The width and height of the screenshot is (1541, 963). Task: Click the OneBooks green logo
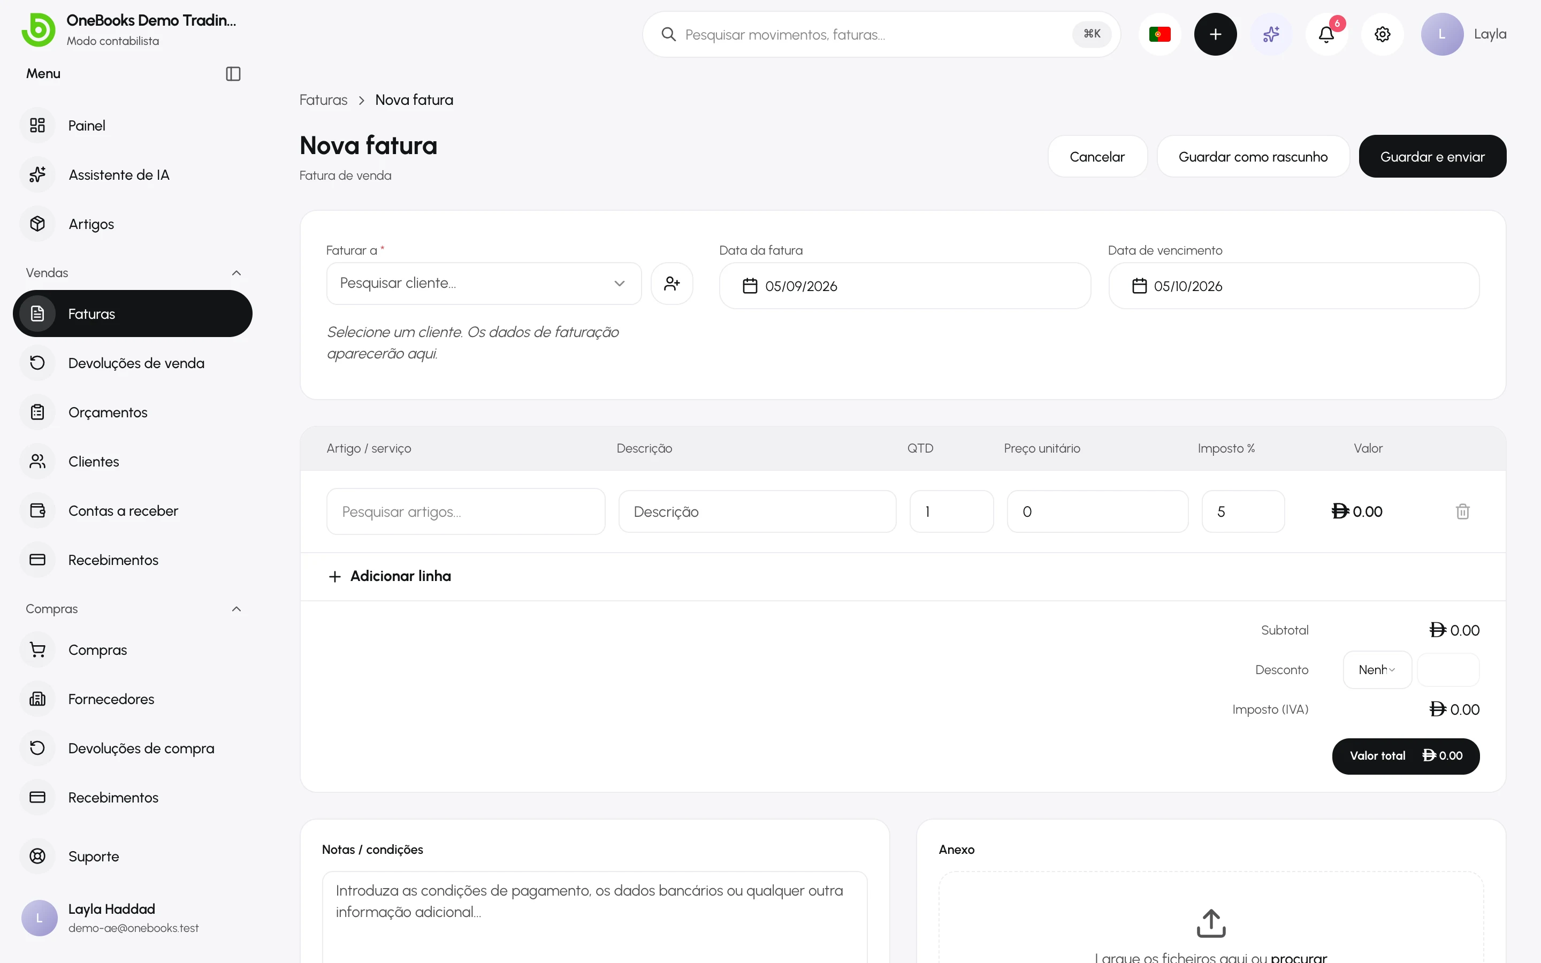38,30
